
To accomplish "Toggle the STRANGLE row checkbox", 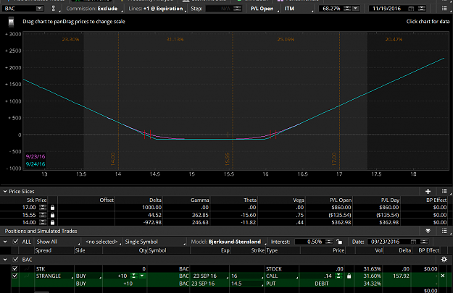I will click(x=14, y=276).
